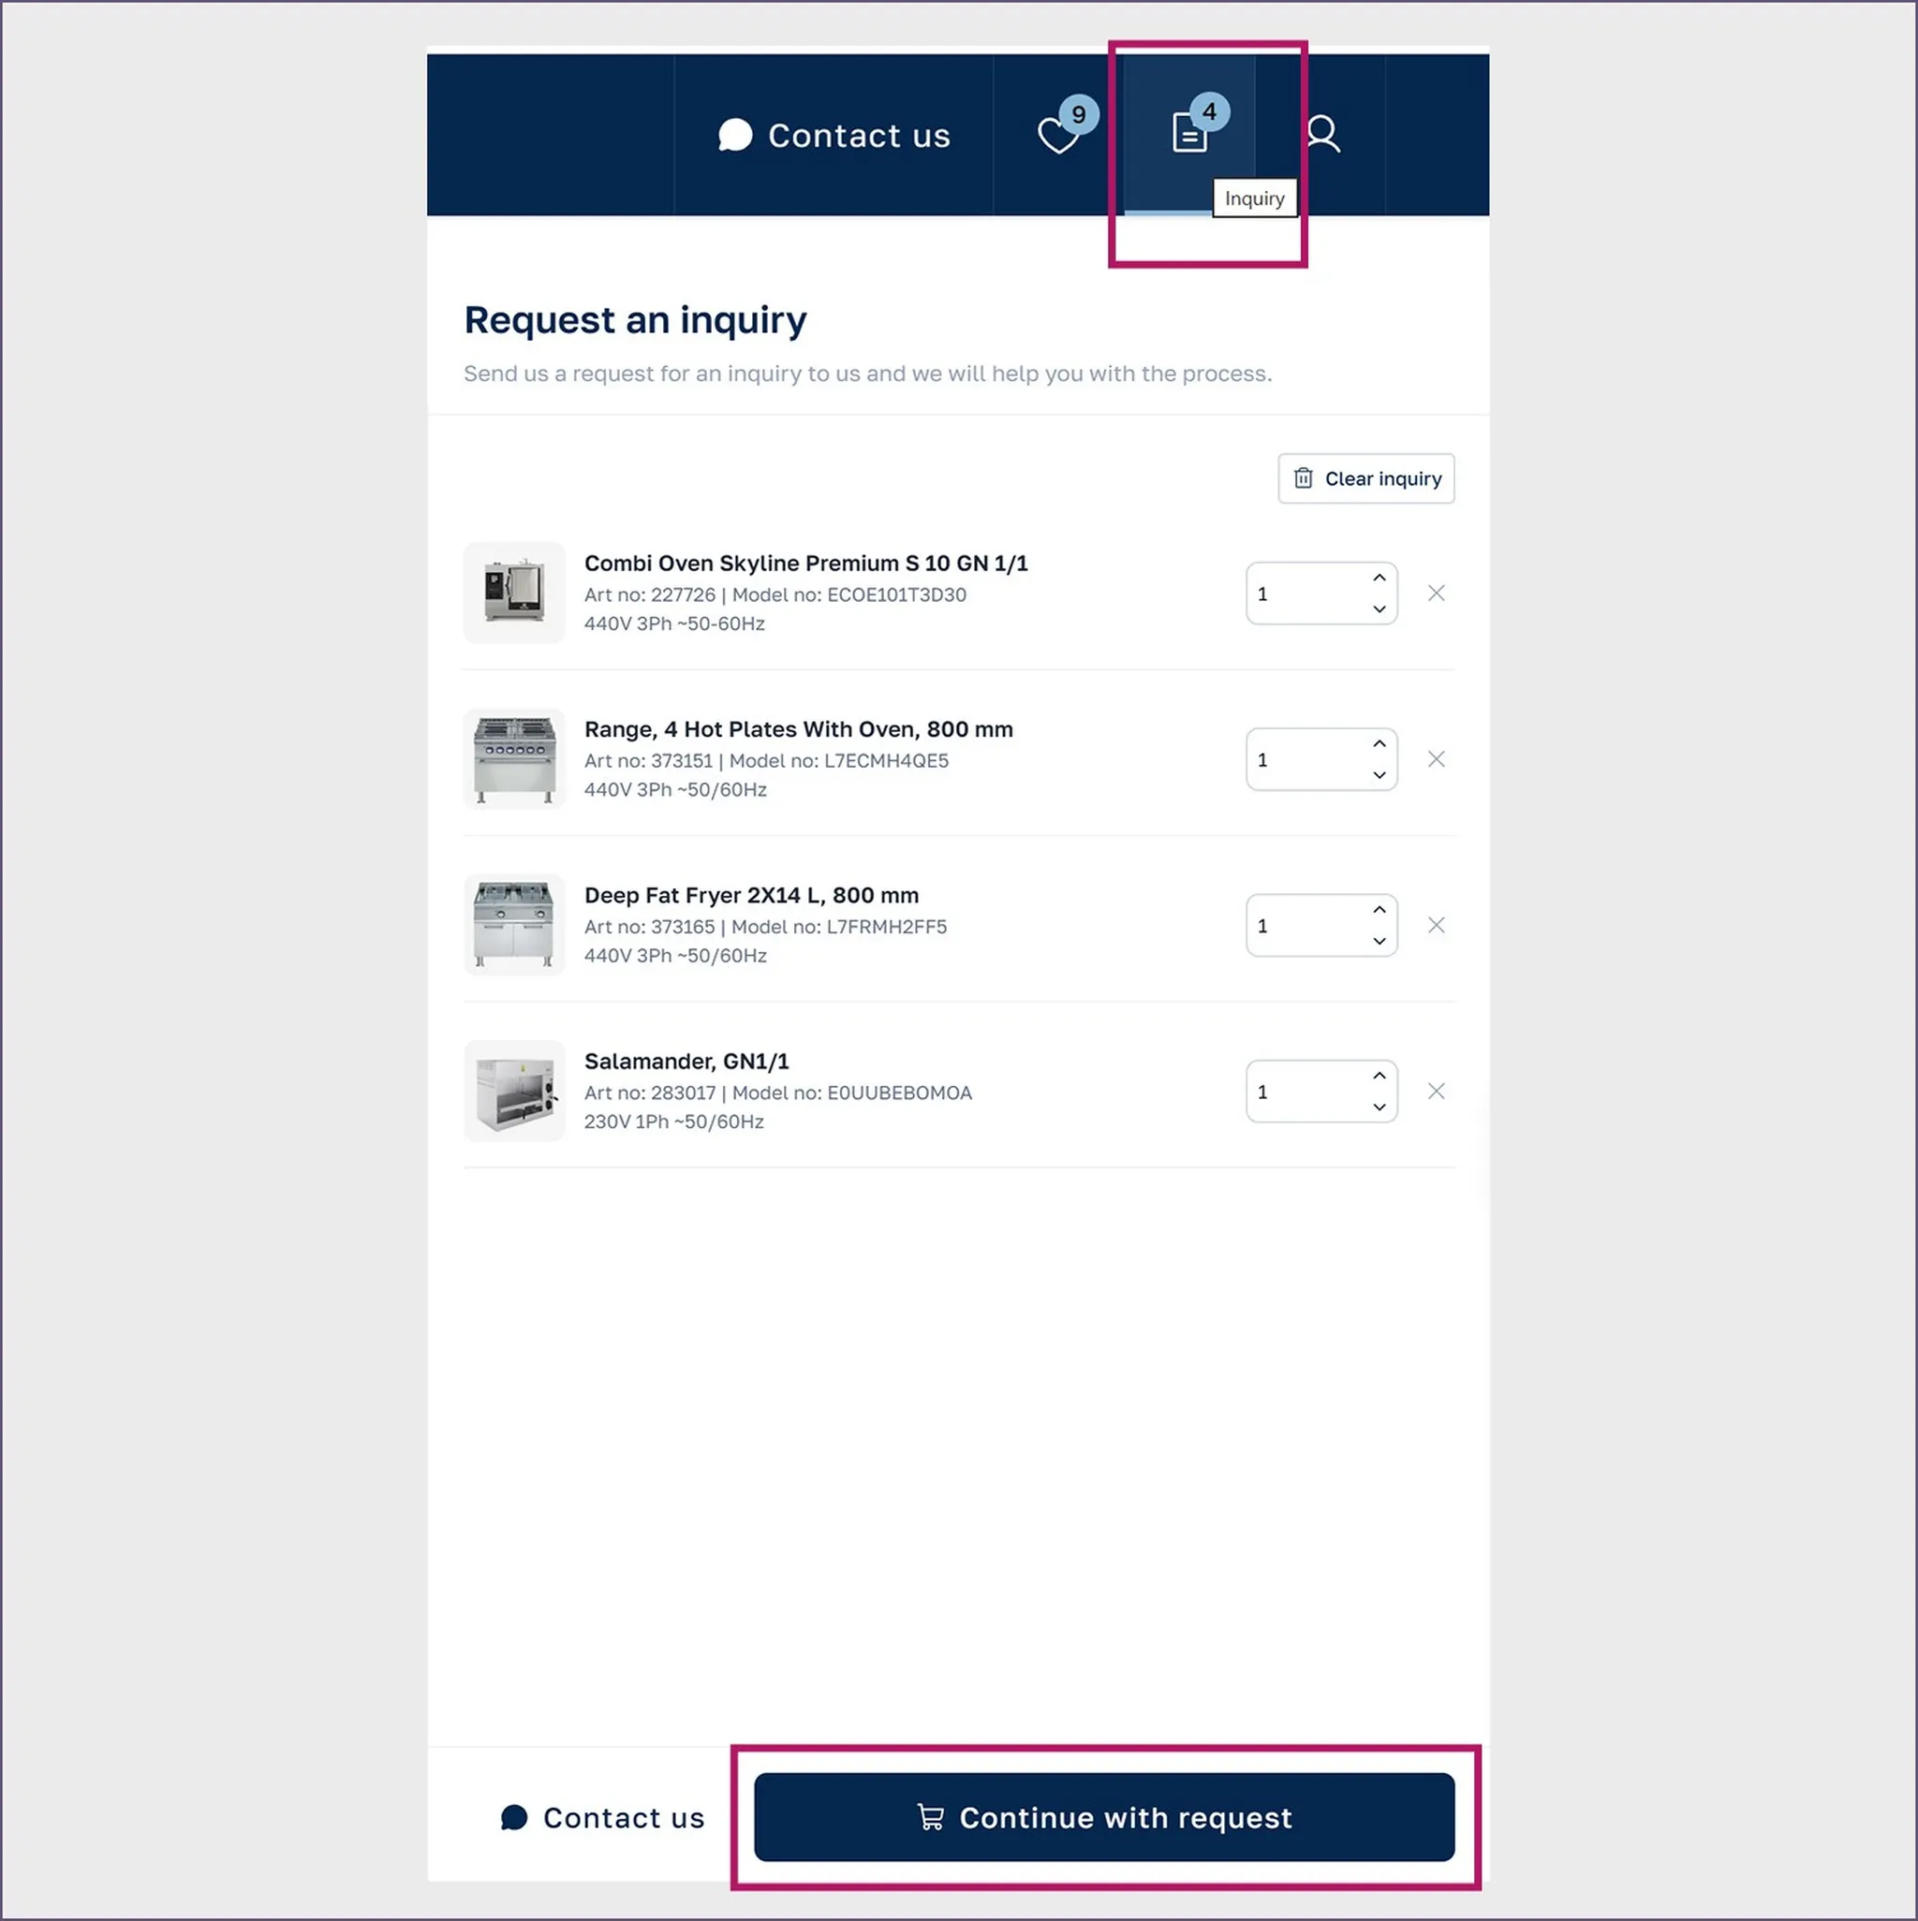Image resolution: width=1918 pixels, height=1921 pixels.
Task: Decrease Deep Fat Fryer quantity
Action: point(1379,942)
